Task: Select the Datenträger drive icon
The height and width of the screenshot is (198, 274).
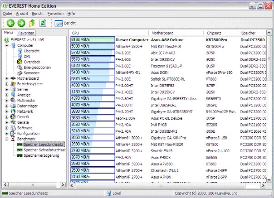Action: pyautogui.click(x=13, y=106)
